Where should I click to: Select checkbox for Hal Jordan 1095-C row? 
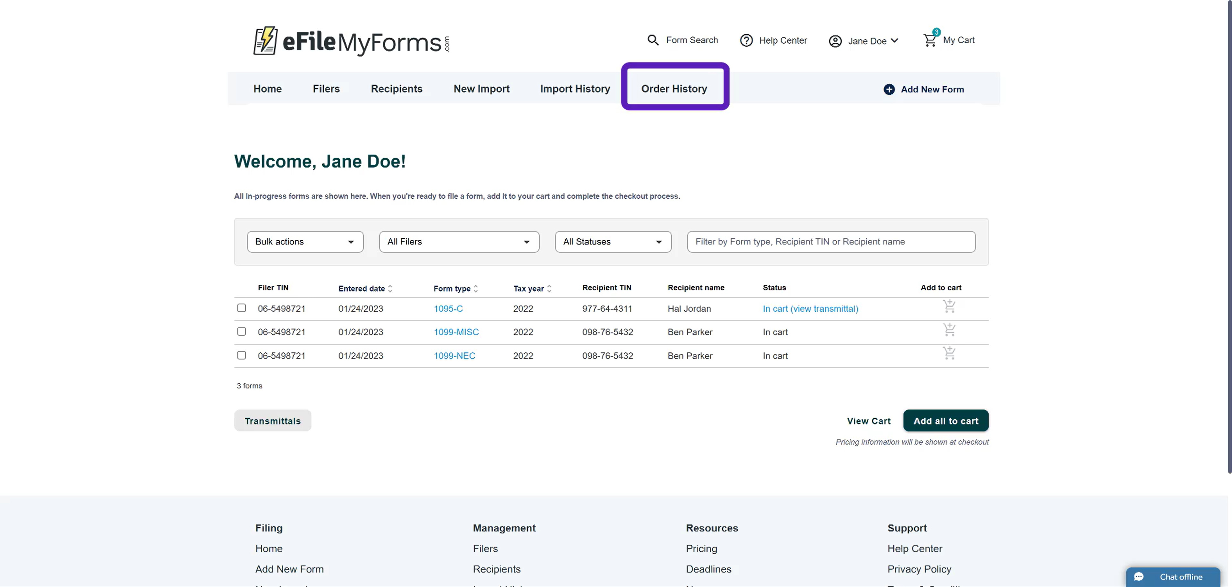(242, 308)
